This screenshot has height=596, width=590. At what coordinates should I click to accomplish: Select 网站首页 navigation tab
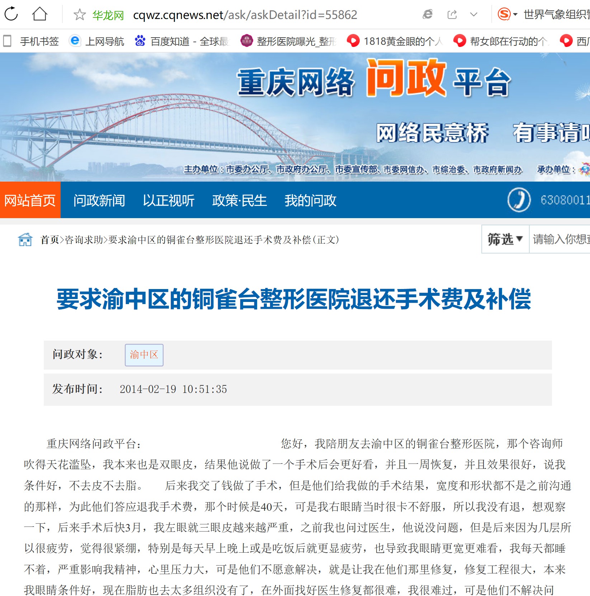click(30, 200)
